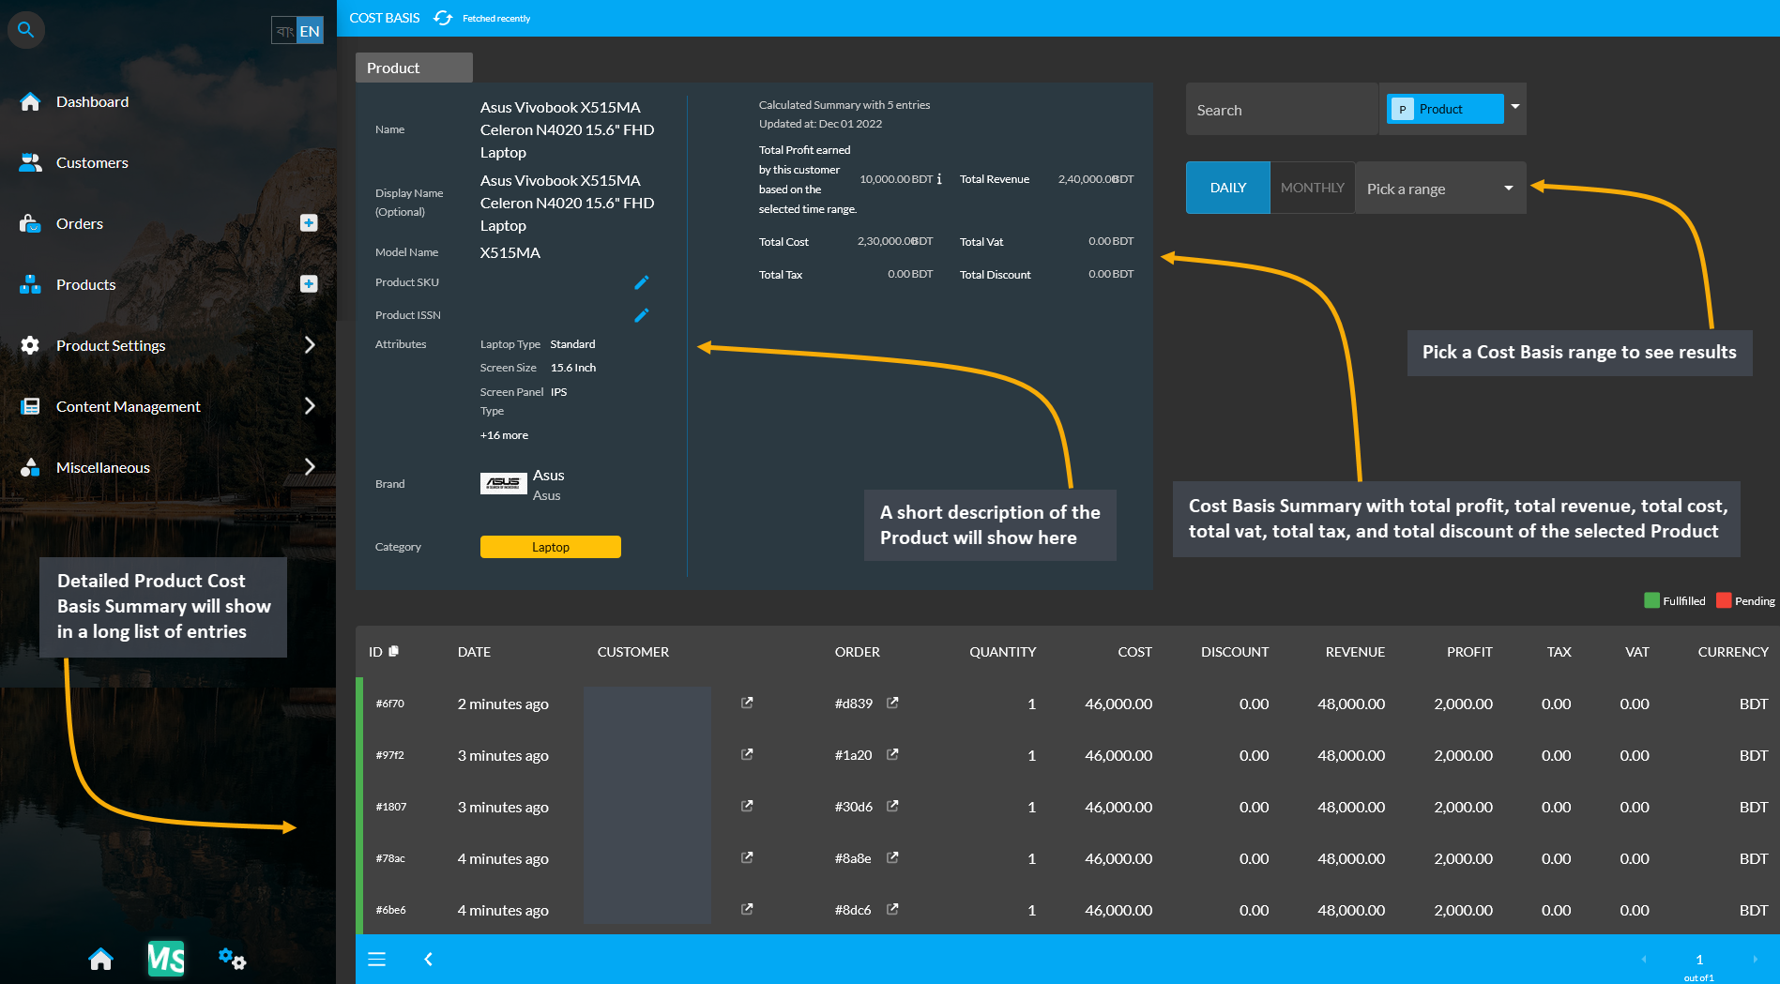The height and width of the screenshot is (984, 1780).
Task: Click order number #8dc6
Action: pos(853,910)
